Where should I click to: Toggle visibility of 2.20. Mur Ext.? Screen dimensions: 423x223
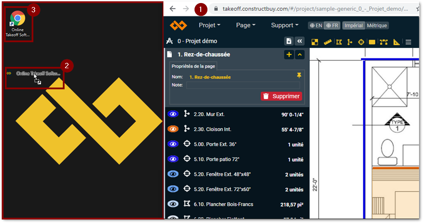point(173,114)
